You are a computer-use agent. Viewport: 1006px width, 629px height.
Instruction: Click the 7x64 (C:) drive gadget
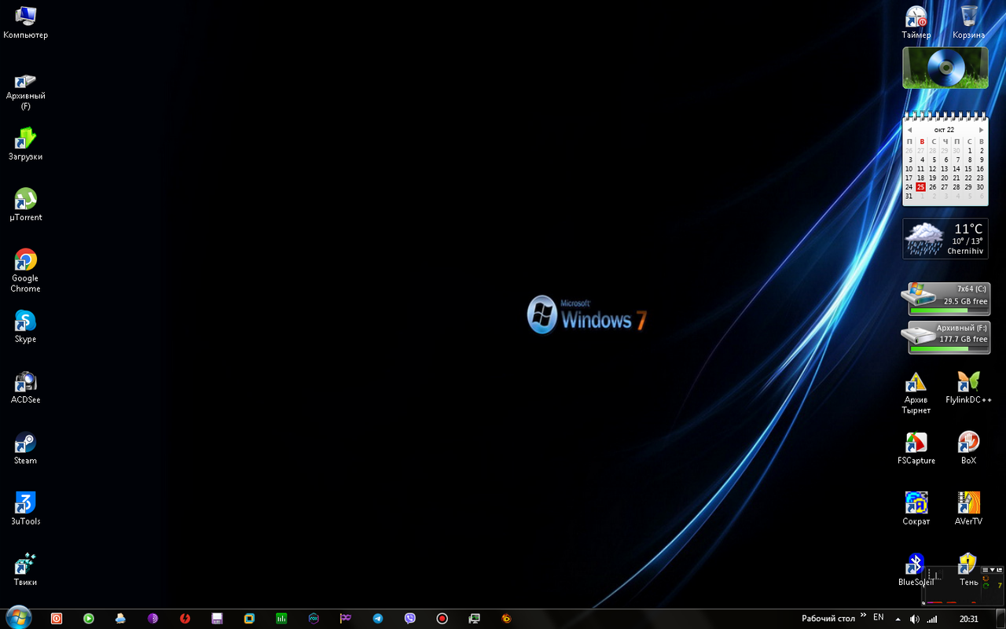945,299
